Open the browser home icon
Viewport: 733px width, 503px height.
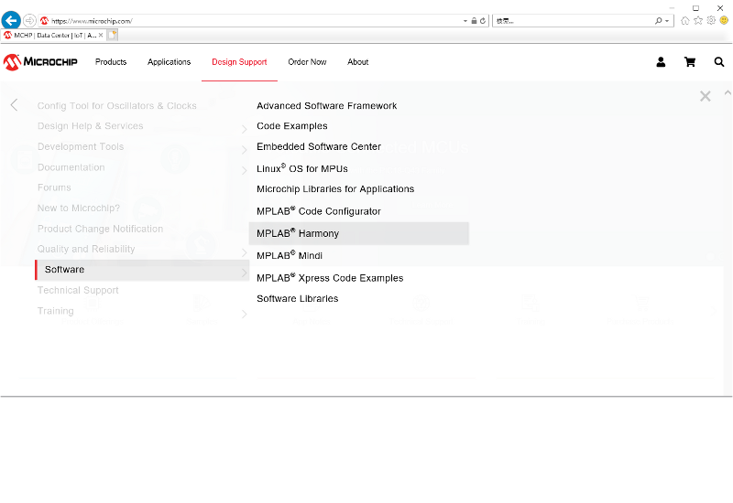point(684,20)
